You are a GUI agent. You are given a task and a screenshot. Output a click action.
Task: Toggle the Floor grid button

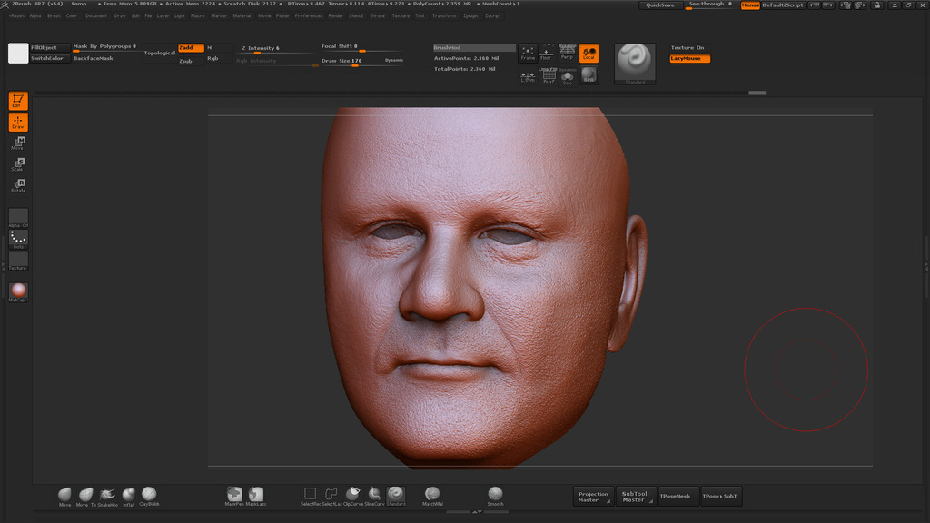coord(546,54)
